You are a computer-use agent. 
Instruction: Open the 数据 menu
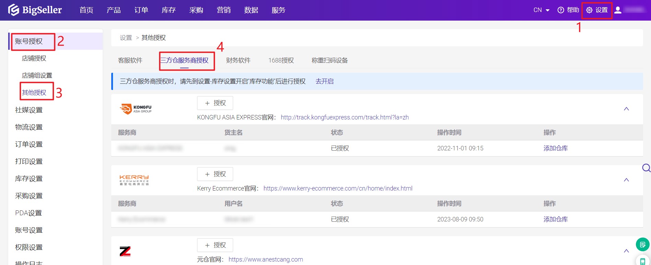click(x=251, y=10)
